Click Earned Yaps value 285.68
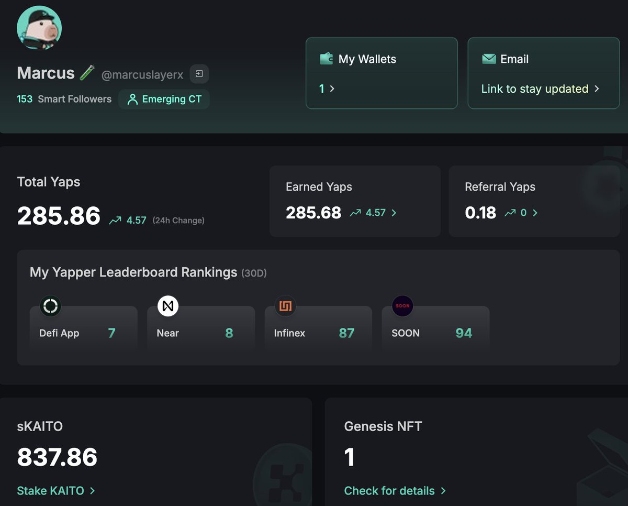Image resolution: width=628 pixels, height=506 pixels. pos(313,213)
